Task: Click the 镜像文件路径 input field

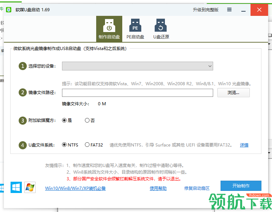Action: 137,93
